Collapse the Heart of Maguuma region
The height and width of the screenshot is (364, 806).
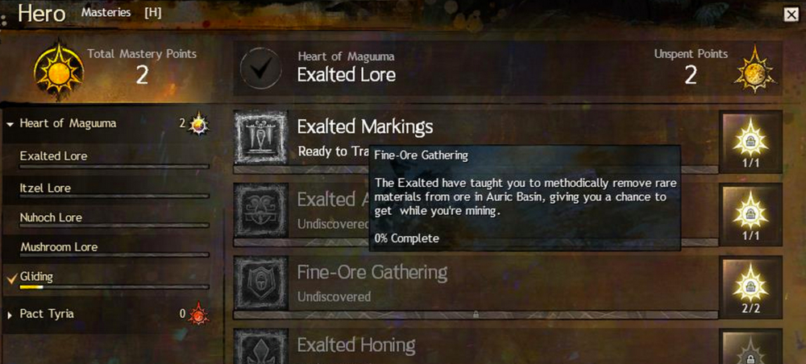pyautogui.click(x=10, y=124)
